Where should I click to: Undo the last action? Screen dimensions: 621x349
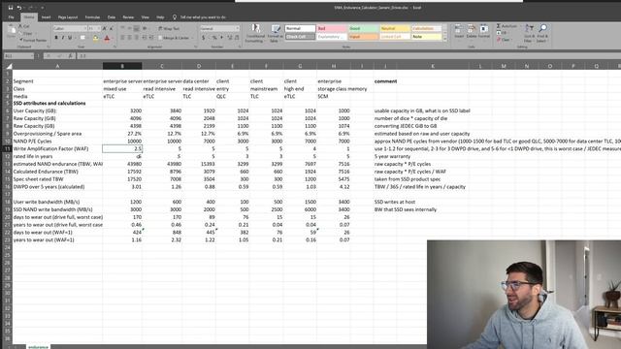click(18, 8)
